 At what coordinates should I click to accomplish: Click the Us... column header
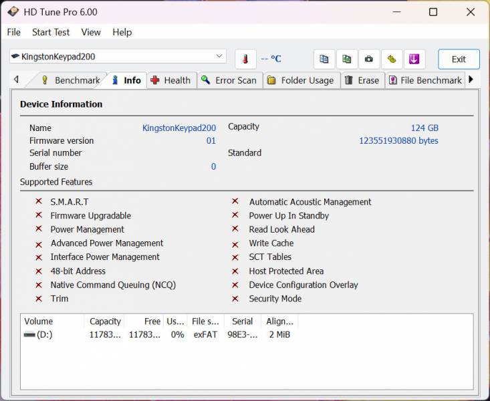[x=175, y=321]
